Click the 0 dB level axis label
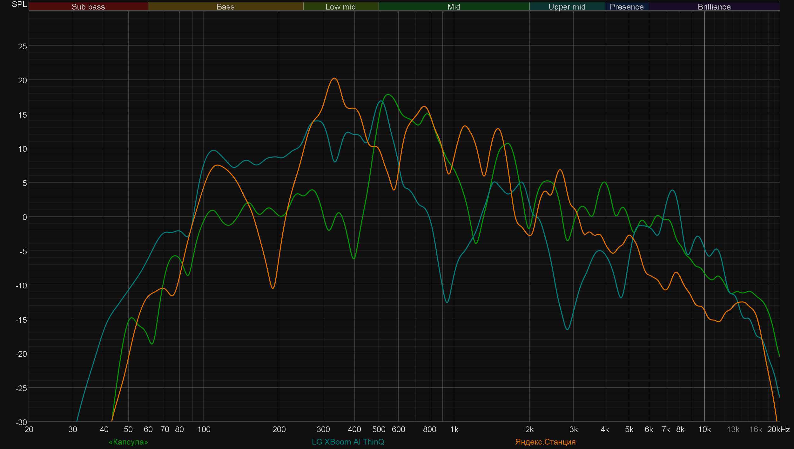 point(24,217)
